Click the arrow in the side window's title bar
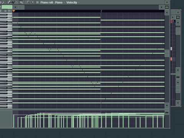This screenshot has width=184, height=138. pyautogui.click(x=178, y=12)
